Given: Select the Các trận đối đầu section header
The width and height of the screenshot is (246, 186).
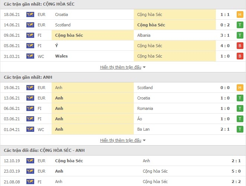Looking at the screenshot, I should (x=44, y=150).
